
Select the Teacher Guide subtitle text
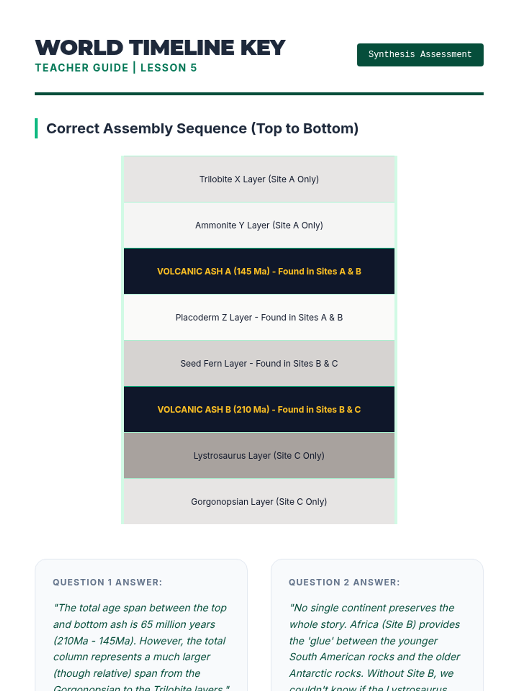click(x=82, y=68)
